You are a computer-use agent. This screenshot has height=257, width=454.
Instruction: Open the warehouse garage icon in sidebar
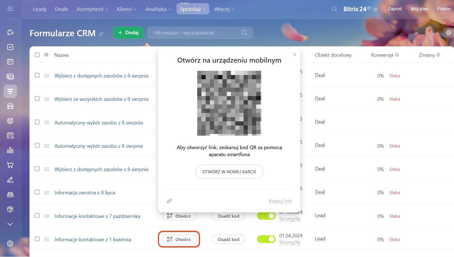coord(10,106)
